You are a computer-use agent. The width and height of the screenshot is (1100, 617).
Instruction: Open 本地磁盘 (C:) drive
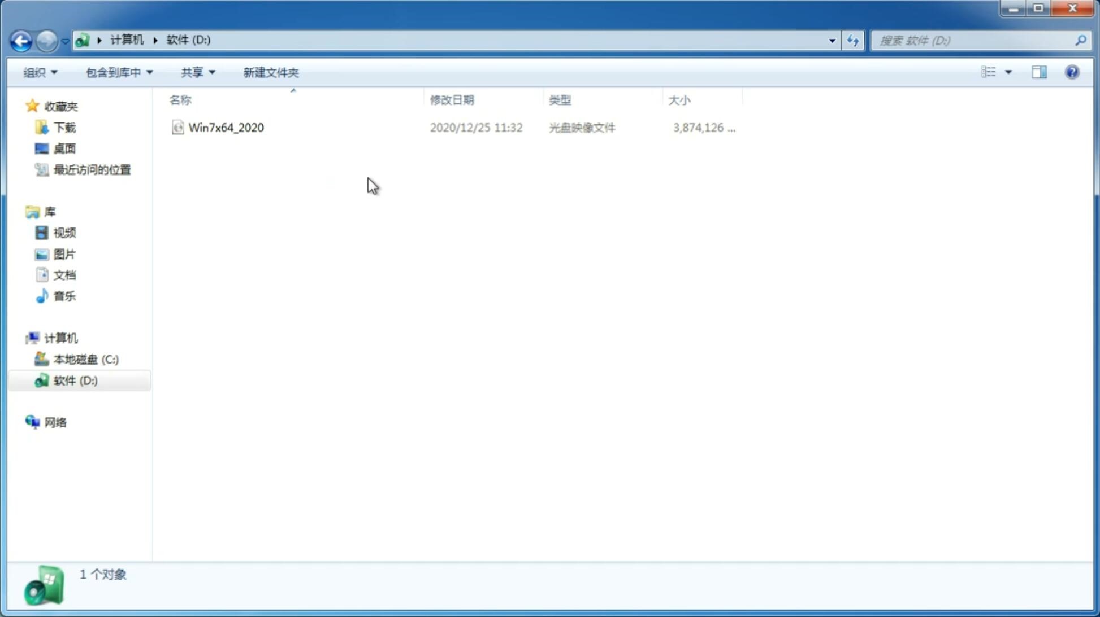pos(85,359)
